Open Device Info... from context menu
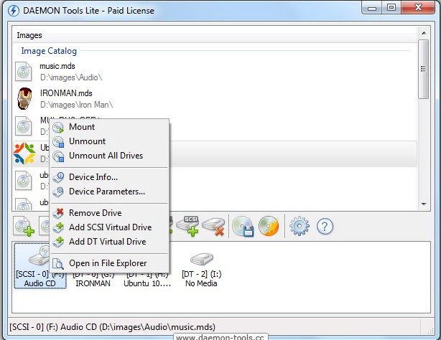Screen dimensions: 441x340 pyautogui.click(x=109, y=177)
